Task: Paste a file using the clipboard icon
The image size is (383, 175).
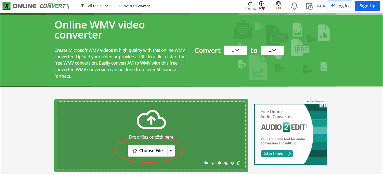Action: (239, 163)
